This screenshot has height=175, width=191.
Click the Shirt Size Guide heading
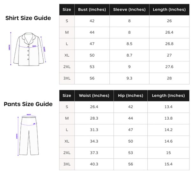coord(28,18)
